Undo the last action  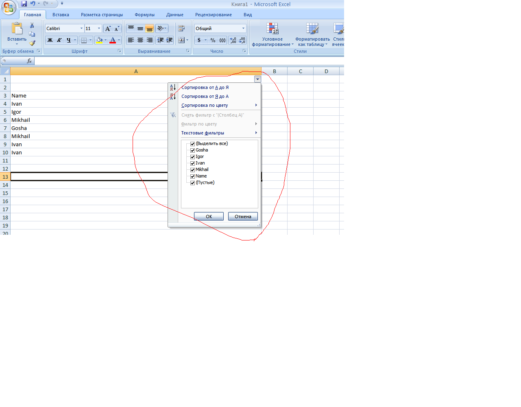pyautogui.click(x=33, y=4)
